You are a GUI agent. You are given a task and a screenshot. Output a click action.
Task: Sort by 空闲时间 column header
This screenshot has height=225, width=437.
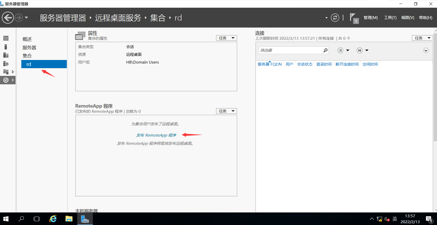click(x=370, y=64)
